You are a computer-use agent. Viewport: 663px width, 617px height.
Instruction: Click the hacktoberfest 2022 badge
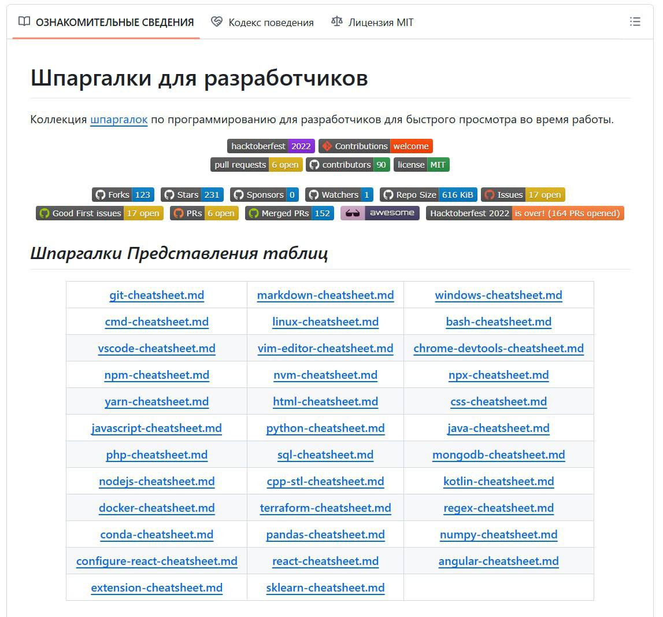click(x=271, y=146)
